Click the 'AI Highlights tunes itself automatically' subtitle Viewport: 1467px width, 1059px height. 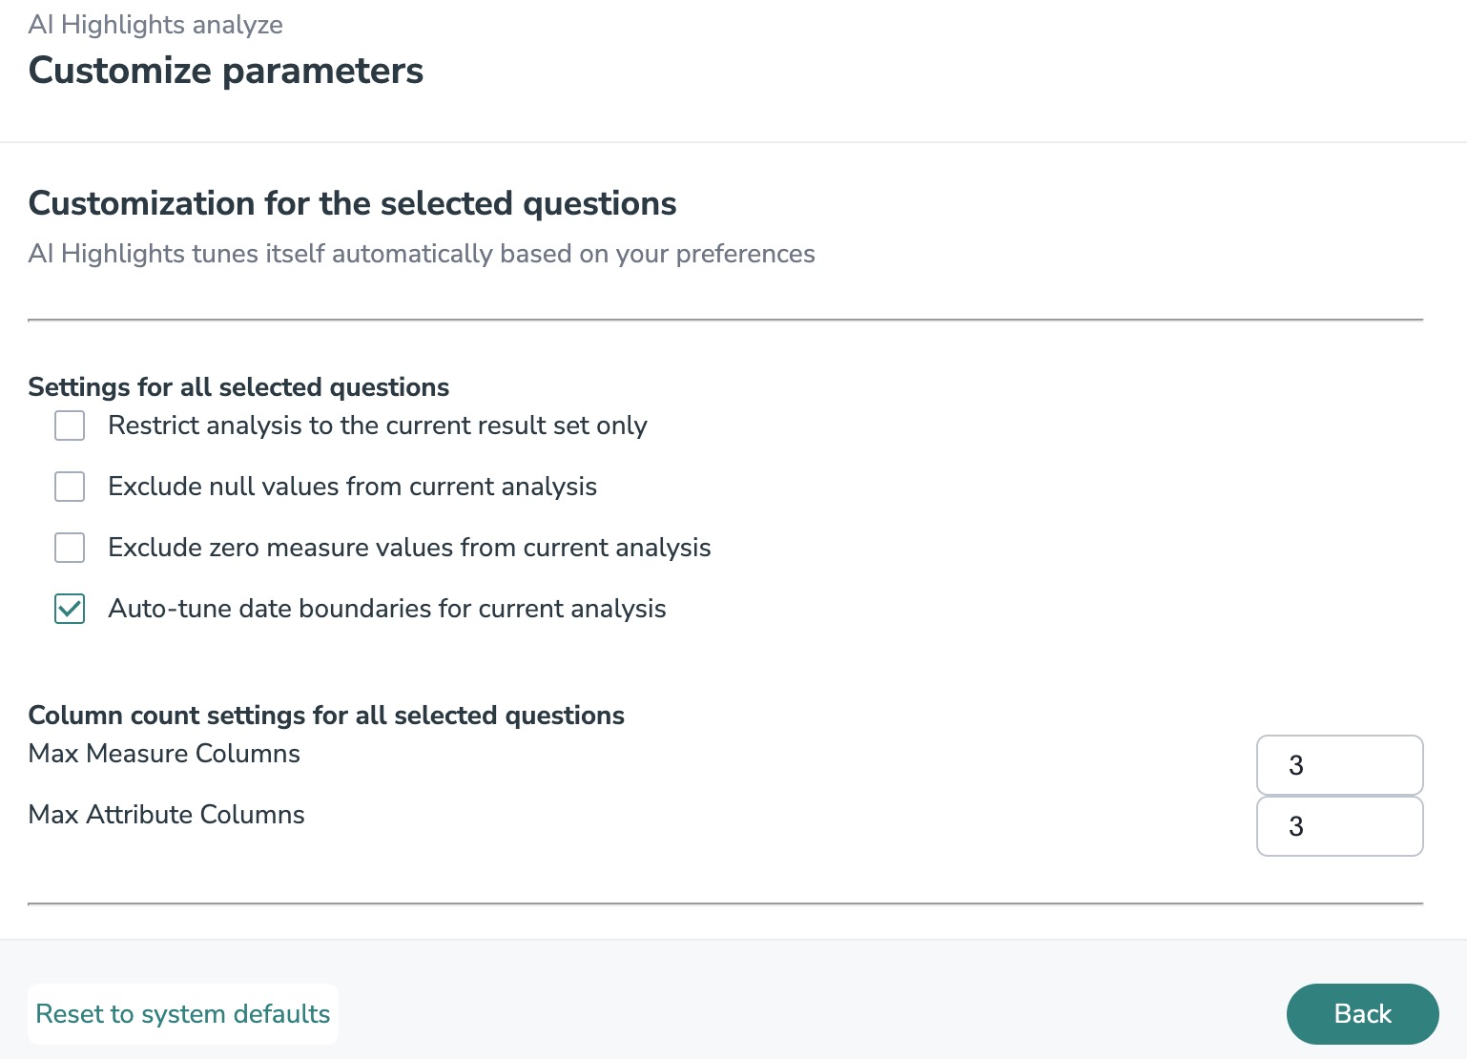click(x=422, y=254)
